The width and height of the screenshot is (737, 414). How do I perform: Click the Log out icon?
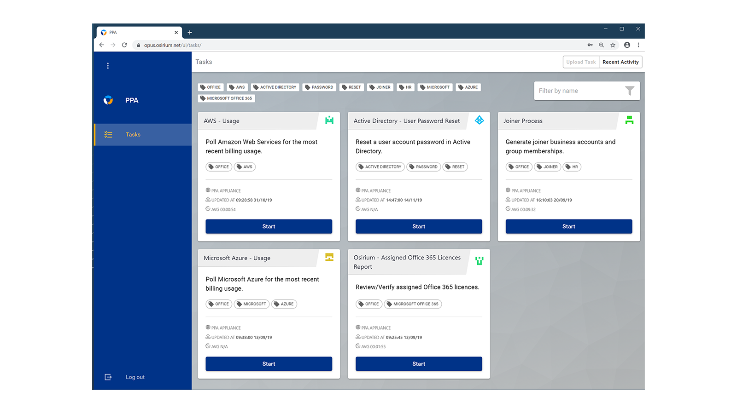click(108, 377)
